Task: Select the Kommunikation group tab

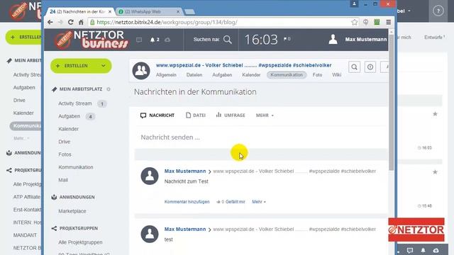Action: tap(287, 75)
